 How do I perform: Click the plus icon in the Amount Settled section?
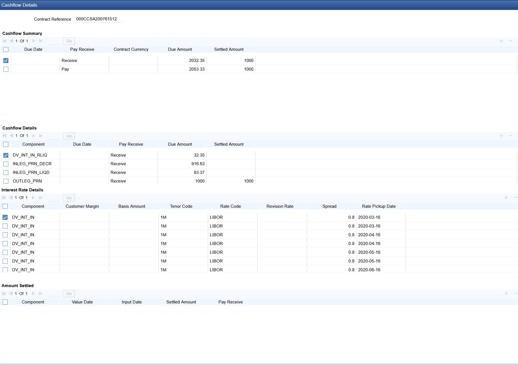(x=506, y=293)
